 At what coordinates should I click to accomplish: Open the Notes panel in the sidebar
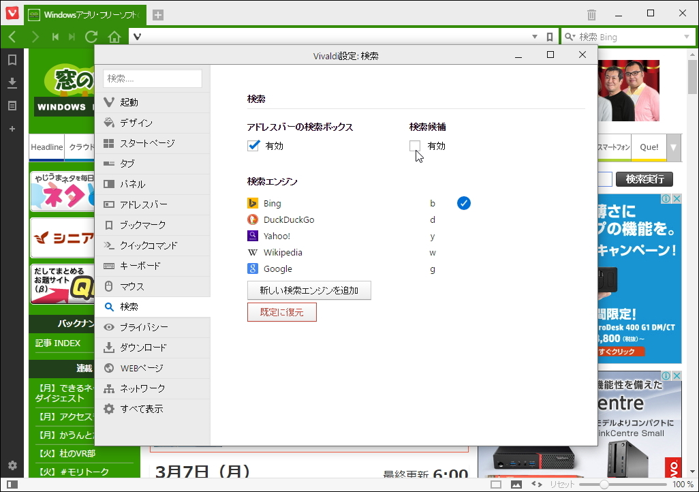[11, 104]
